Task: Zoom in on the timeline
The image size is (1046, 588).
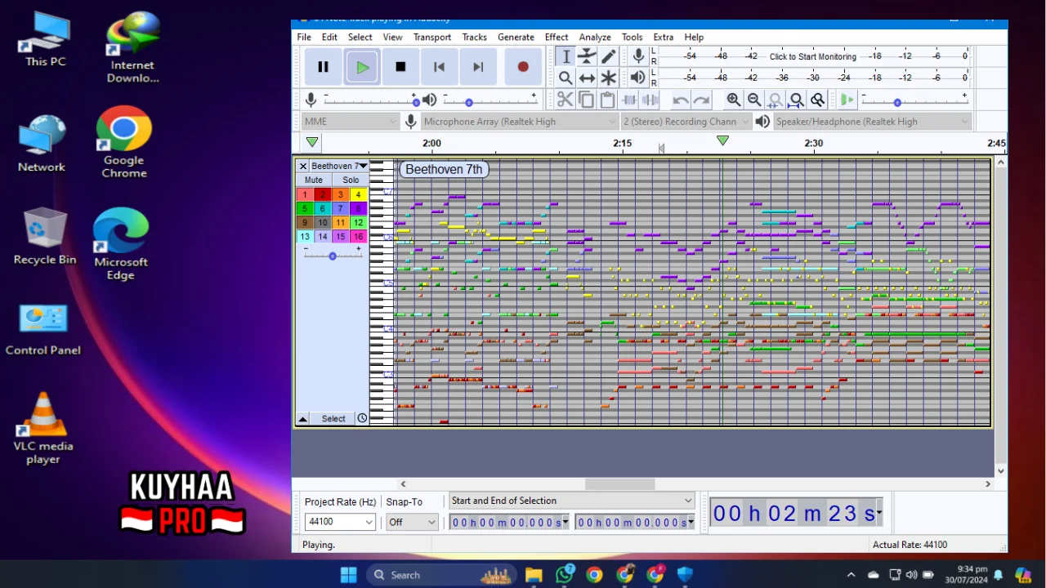Action: click(x=733, y=100)
